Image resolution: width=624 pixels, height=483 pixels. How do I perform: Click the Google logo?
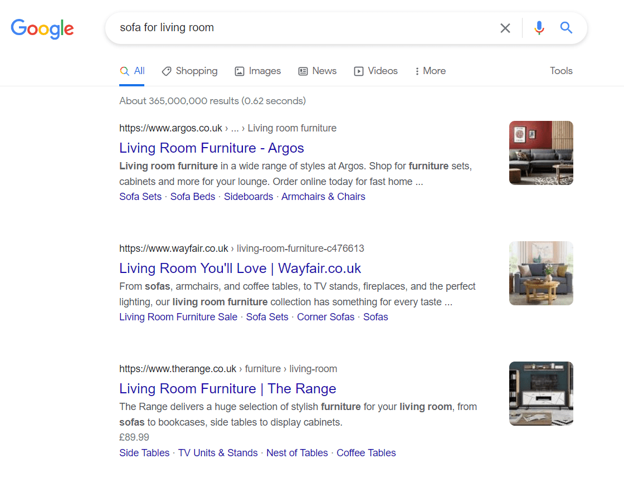click(42, 29)
